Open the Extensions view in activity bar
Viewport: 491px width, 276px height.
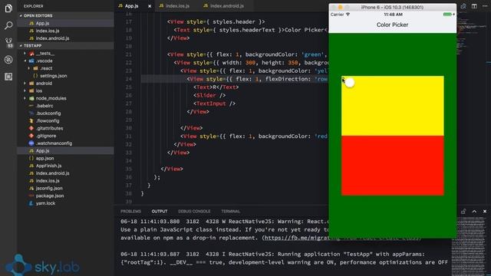(8, 77)
